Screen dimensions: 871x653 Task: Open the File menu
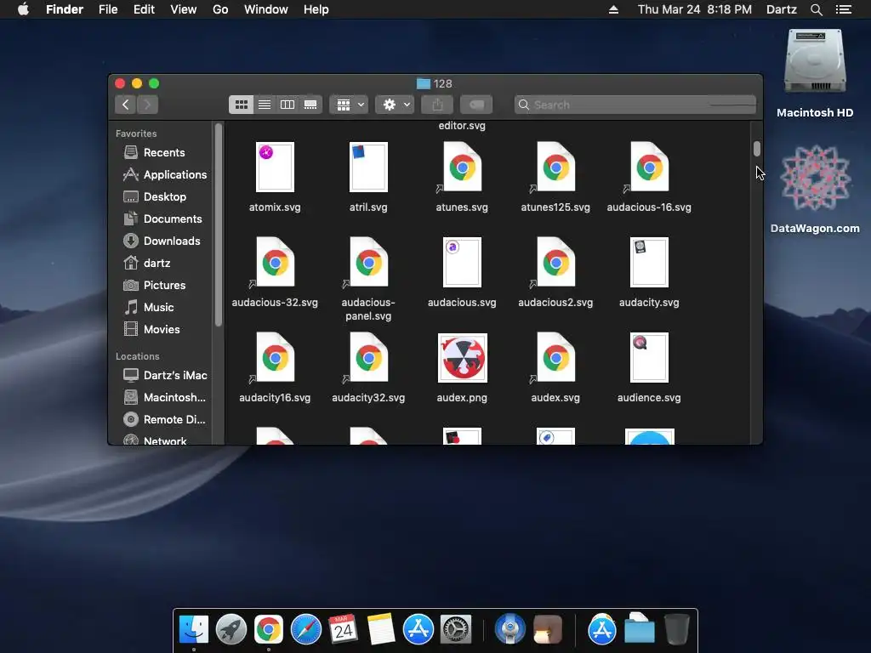click(108, 9)
